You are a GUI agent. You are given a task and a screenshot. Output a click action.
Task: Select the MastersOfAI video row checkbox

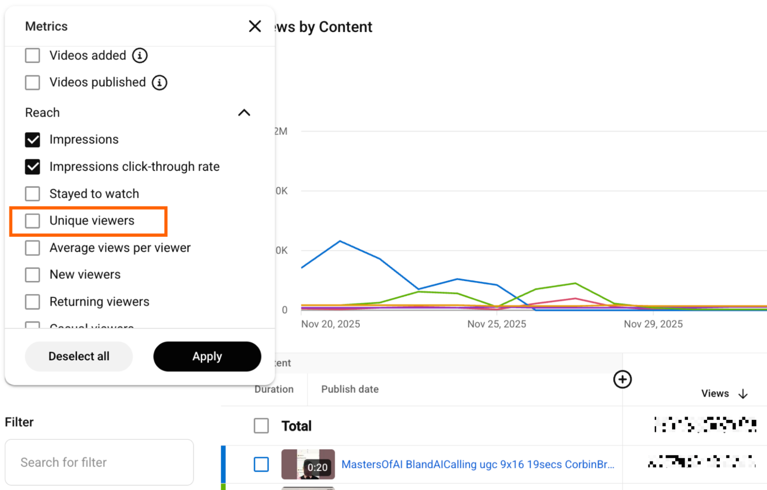(x=261, y=464)
